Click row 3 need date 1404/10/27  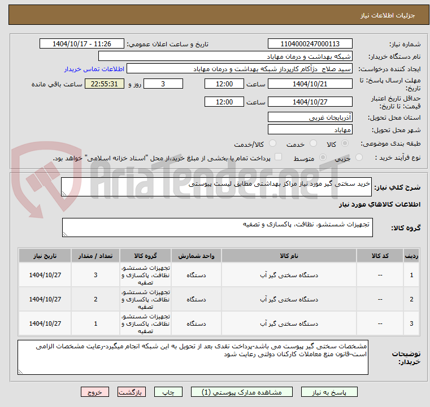click(x=45, y=323)
